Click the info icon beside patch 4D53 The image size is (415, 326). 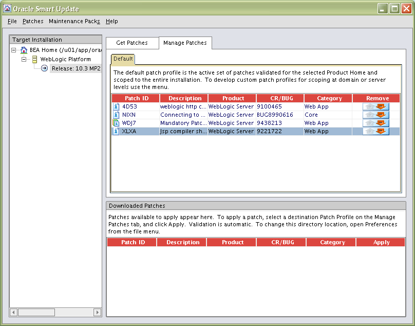coord(116,106)
